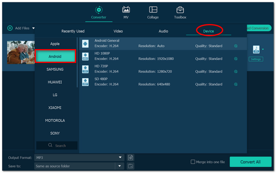This screenshot has width=276, height=173.
Task: Open the Converter tab
Action: click(99, 13)
